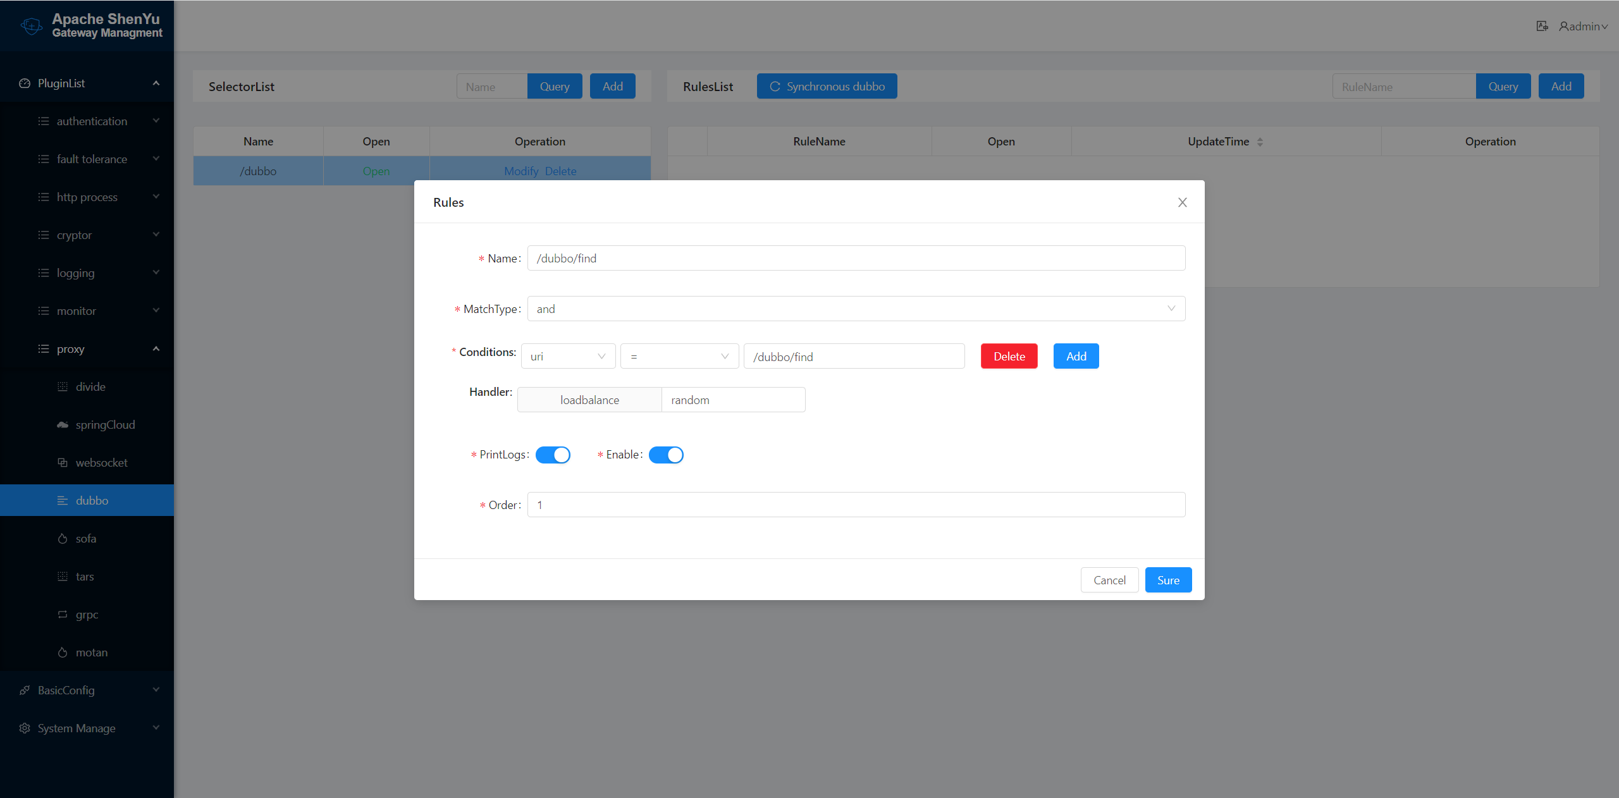The width and height of the screenshot is (1619, 798).
Task: Click the grpc swap icon
Action: click(63, 615)
